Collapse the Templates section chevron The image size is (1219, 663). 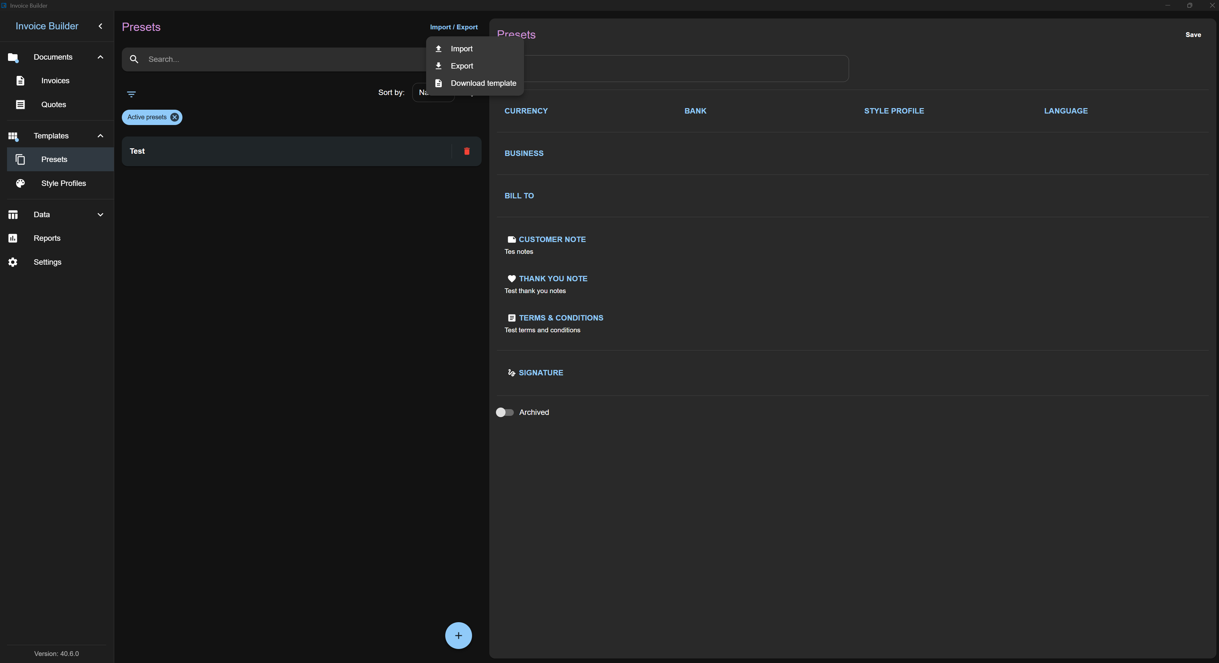(x=100, y=136)
